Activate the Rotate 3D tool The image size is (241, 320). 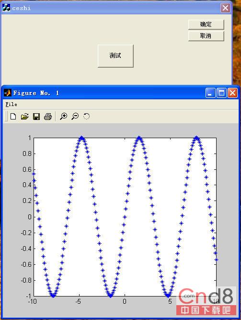pos(86,116)
